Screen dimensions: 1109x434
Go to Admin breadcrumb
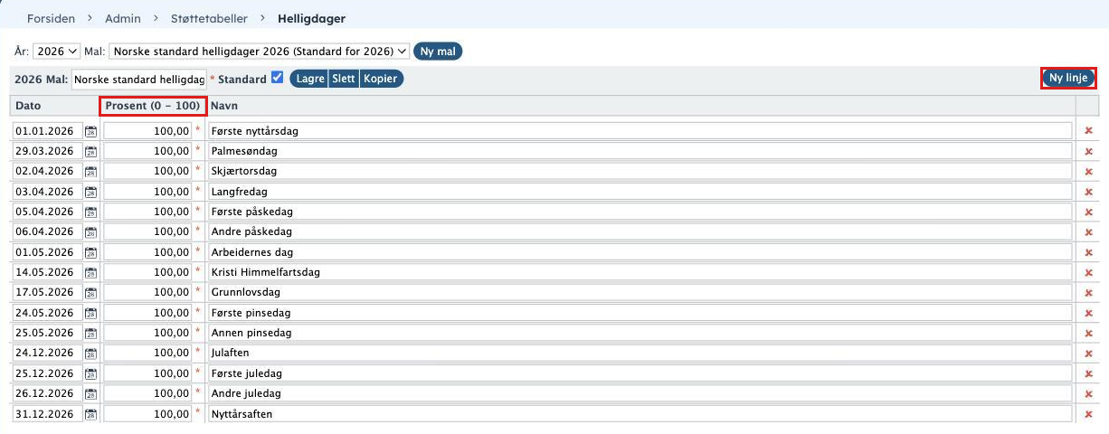pyautogui.click(x=123, y=18)
